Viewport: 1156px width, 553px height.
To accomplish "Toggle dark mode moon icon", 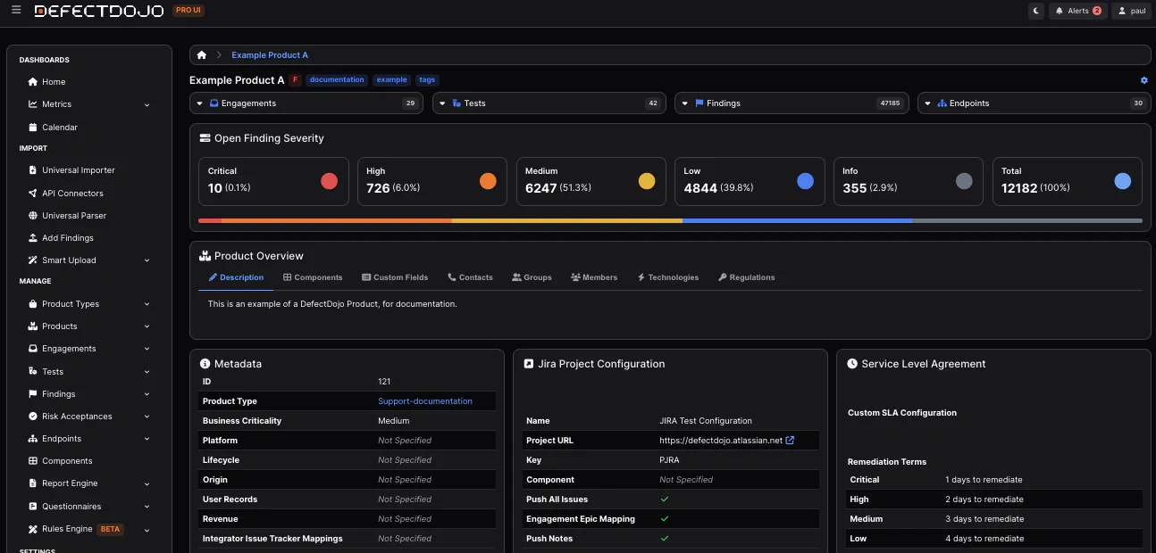I will pos(1035,11).
